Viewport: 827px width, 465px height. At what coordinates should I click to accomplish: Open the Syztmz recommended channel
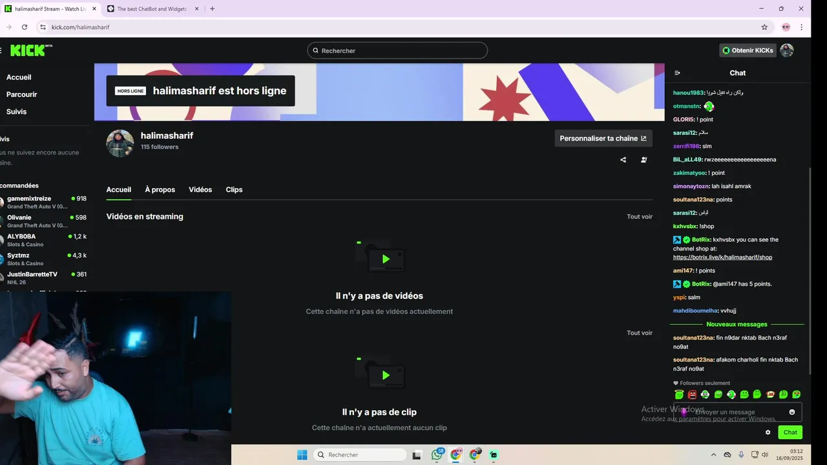pyautogui.click(x=44, y=259)
